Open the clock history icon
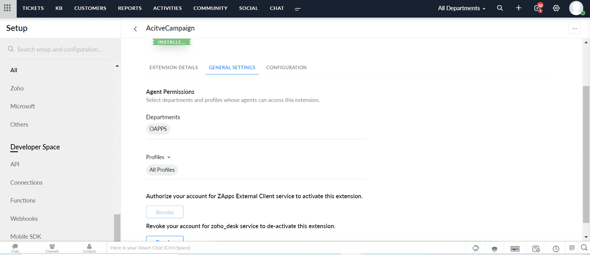 tap(556, 249)
